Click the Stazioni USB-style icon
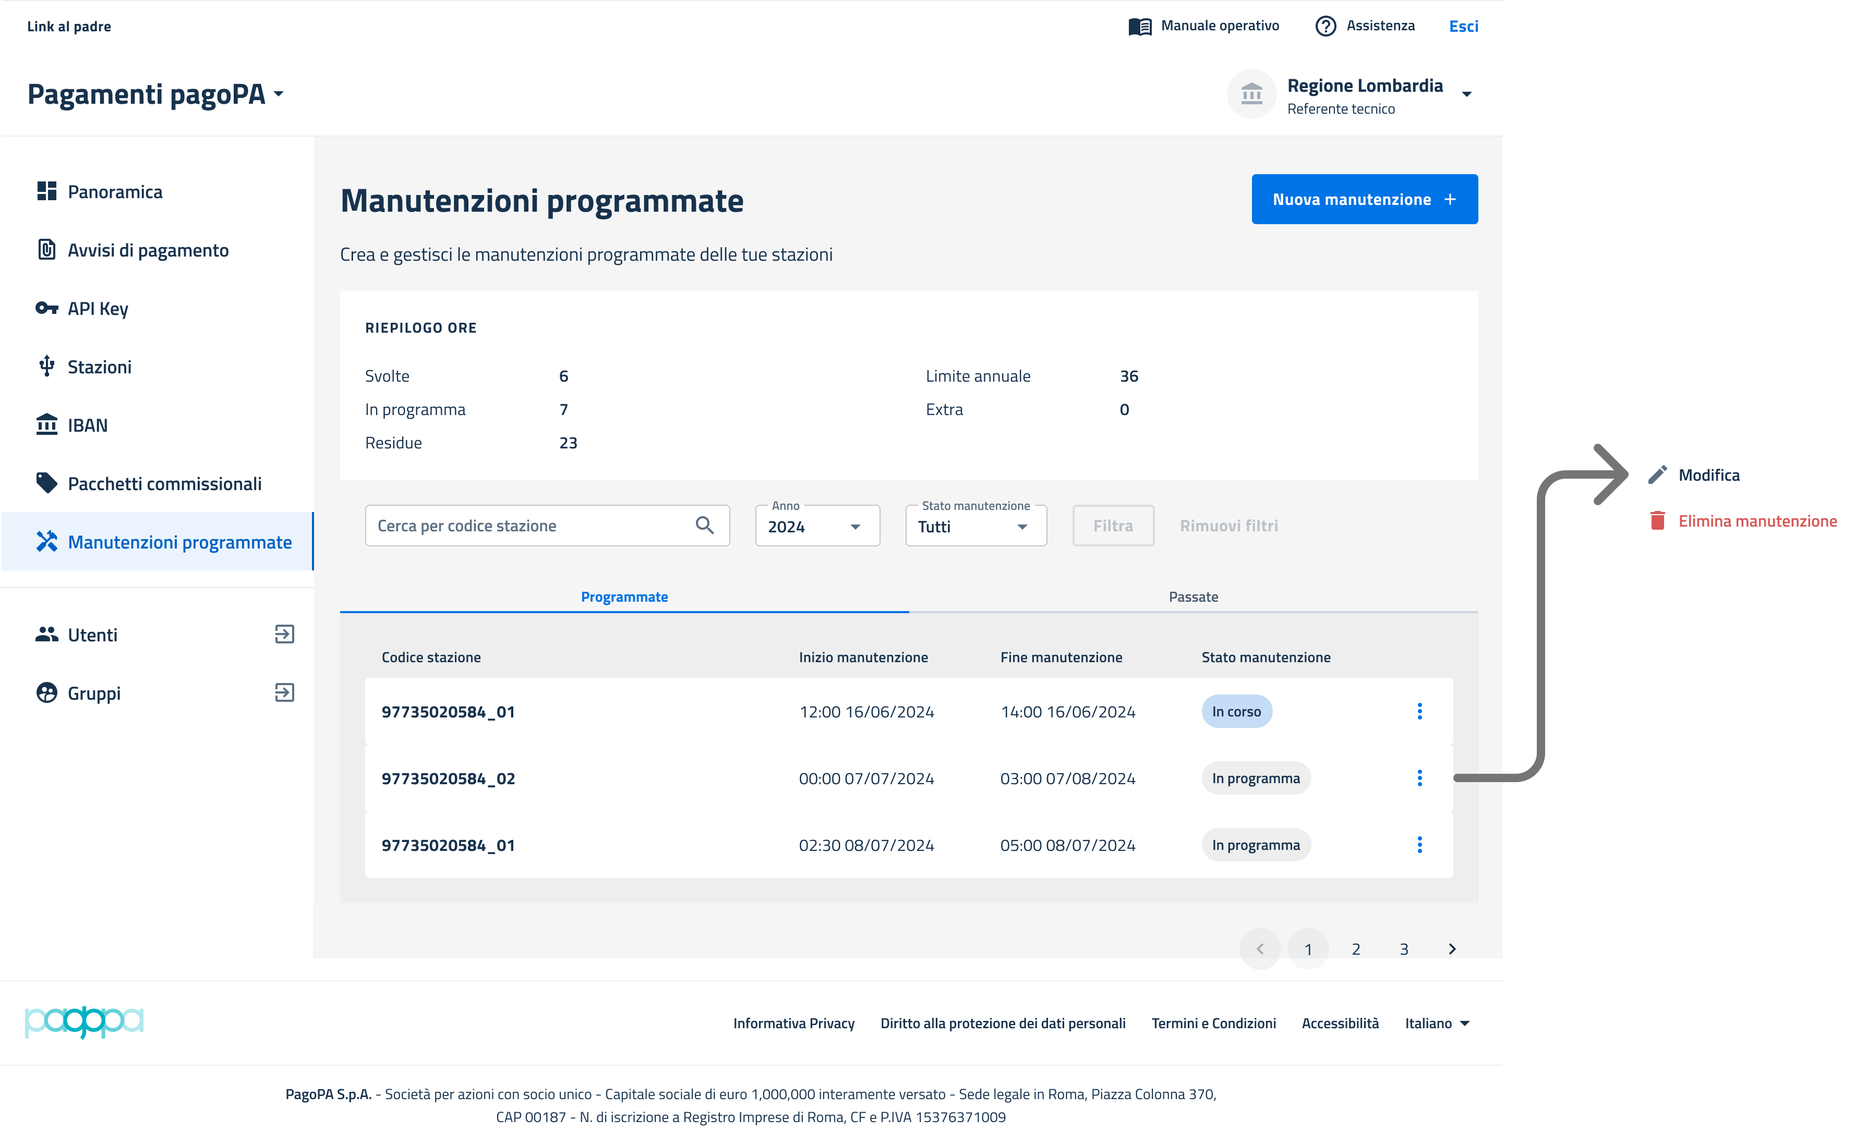This screenshot has width=1855, height=1145. (46, 367)
